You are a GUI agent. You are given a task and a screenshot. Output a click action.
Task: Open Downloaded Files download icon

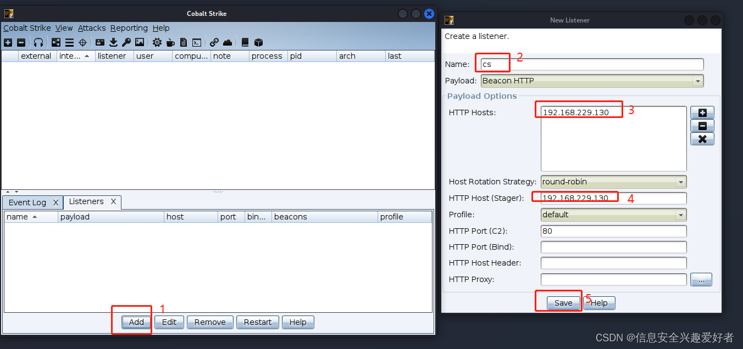[x=113, y=42]
